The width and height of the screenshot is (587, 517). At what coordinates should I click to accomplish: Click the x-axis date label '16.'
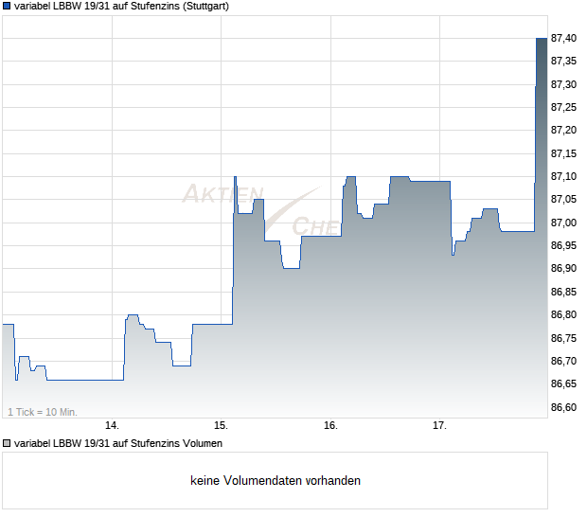point(330,426)
